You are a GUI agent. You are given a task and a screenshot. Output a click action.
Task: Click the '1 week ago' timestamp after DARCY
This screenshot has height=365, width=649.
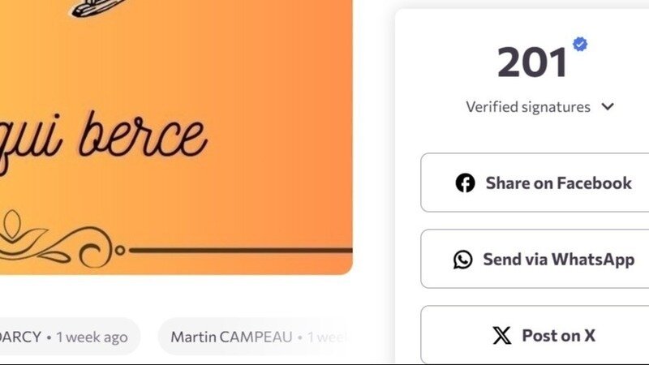(92, 337)
